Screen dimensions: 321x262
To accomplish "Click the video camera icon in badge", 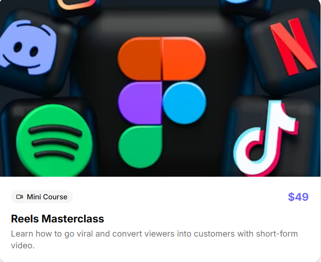I will [x=20, y=196].
